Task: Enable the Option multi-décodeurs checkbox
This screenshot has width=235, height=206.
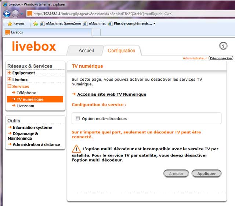Action: pos(77,118)
